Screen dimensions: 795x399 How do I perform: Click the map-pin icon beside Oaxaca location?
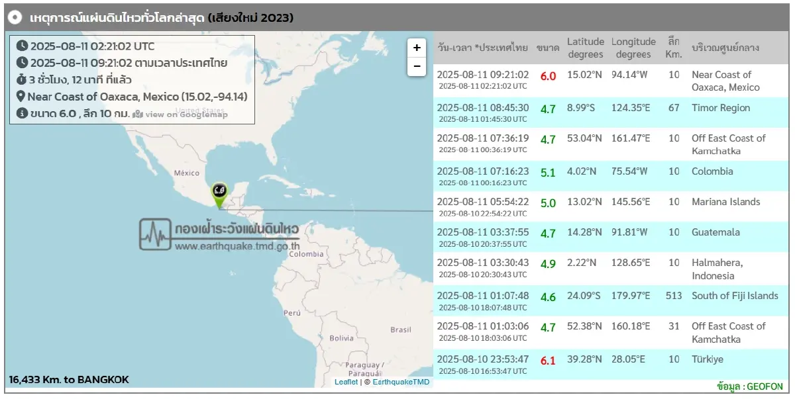(x=21, y=97)
